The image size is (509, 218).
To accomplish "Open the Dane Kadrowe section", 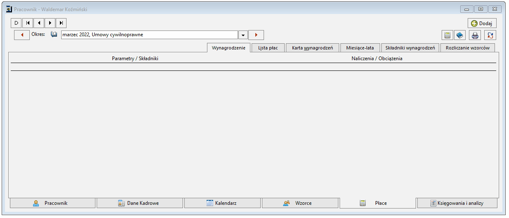I will (x=140, y=203).
